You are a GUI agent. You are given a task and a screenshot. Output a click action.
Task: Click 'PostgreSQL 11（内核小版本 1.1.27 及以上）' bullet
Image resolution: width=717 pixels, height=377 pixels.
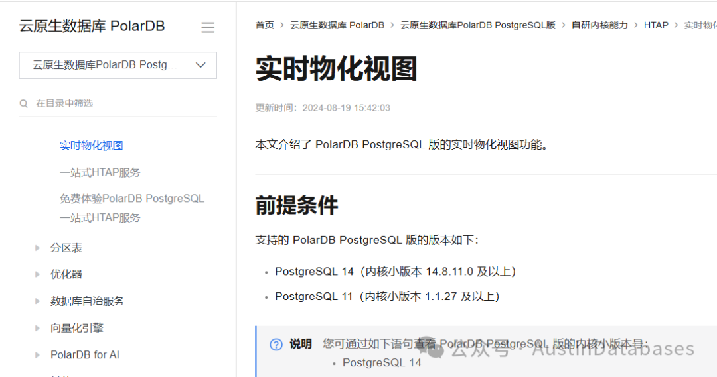[x=387, y=297]
